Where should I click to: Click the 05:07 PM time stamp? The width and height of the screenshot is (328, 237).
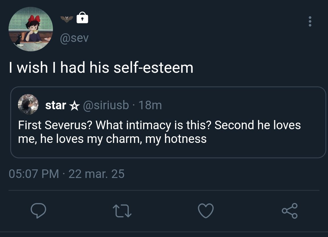point(34,174)
